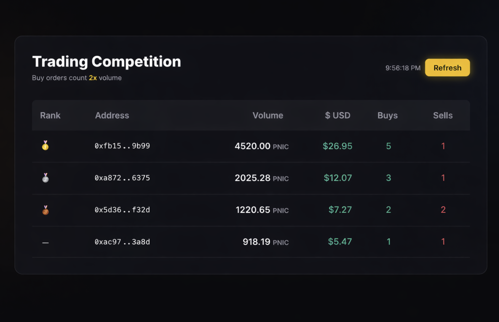Viewport: 499px width, 322px height.
Task: Open address 0xac97..3a8d
Action: [122, 242]
